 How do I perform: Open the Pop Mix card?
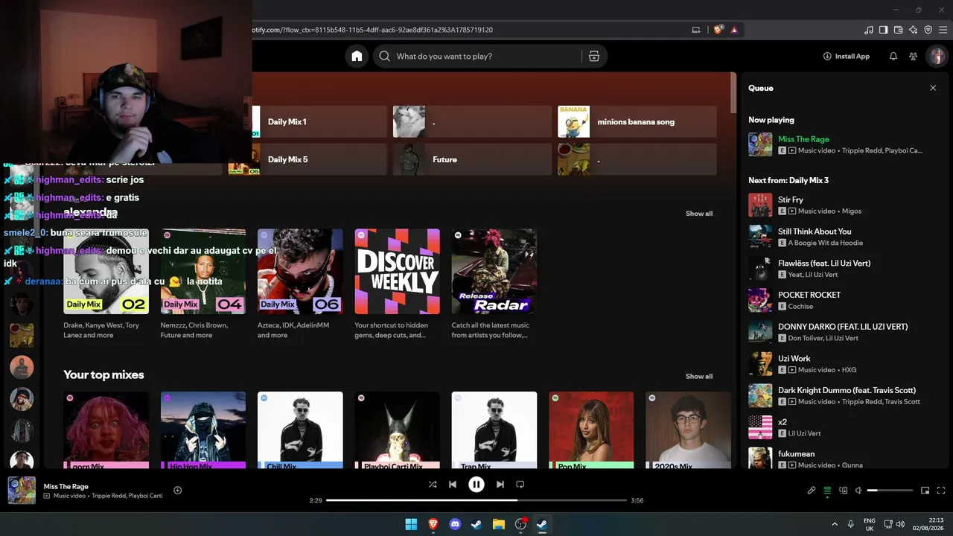click(591, 430)
